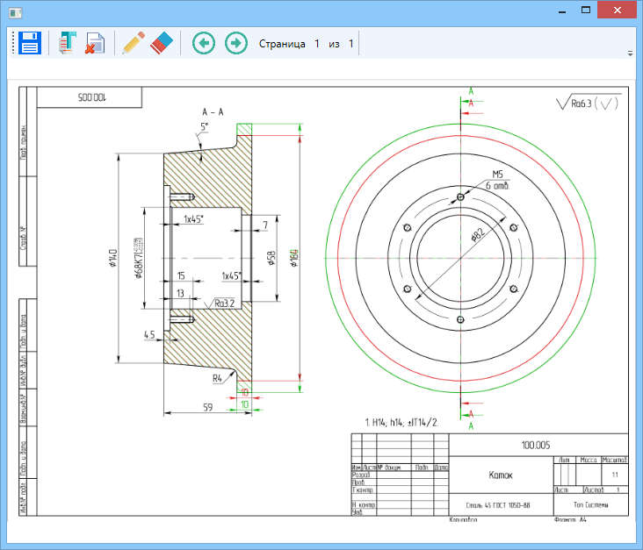Click the '15' dimension text

coord(181,276)
